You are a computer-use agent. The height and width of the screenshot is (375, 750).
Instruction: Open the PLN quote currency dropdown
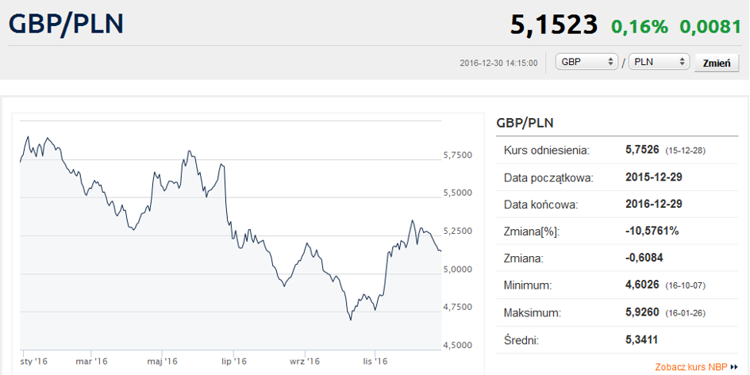(x=659, y=62)
